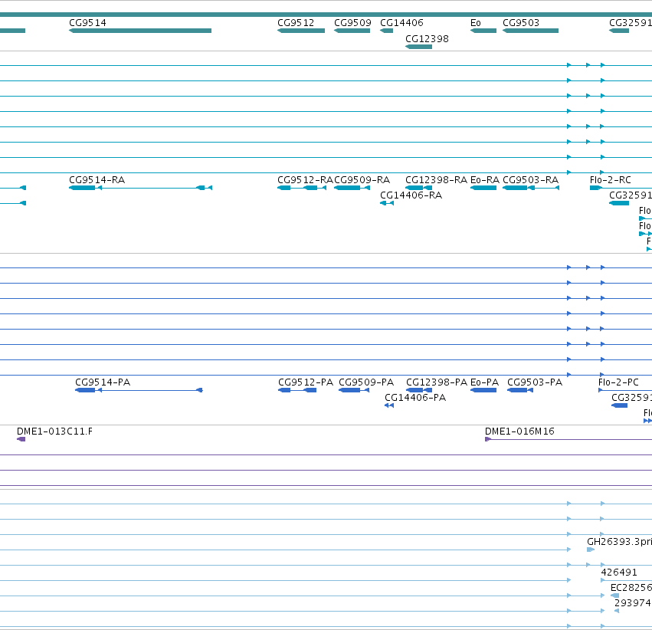Select the CG14406-RA transcript label

[x=411, y=195]
